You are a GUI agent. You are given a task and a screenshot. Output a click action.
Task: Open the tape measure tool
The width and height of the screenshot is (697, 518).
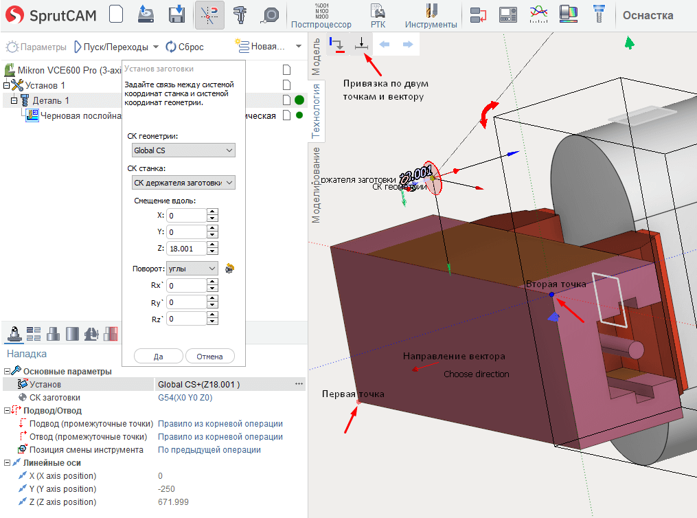pos(270,15)
